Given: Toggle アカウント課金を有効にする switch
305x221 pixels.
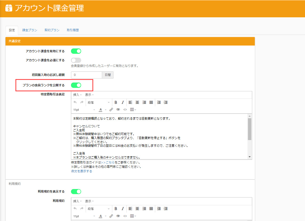Looking at the screenshot, I should pyautogui.click(x=76, y=51).
